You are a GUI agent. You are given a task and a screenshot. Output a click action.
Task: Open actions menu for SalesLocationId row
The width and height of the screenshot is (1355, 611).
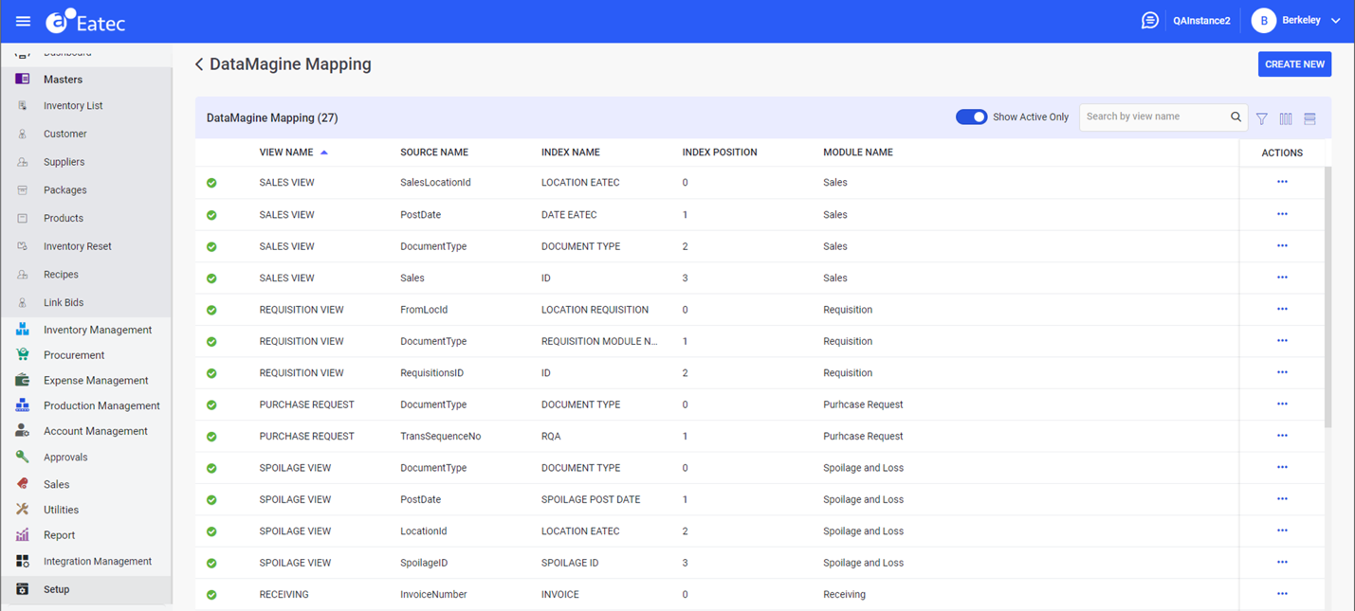(x=1282, y=182)
